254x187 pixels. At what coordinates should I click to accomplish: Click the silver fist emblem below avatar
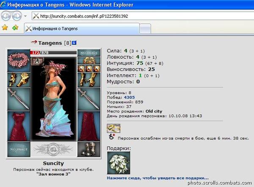point(53,149)
